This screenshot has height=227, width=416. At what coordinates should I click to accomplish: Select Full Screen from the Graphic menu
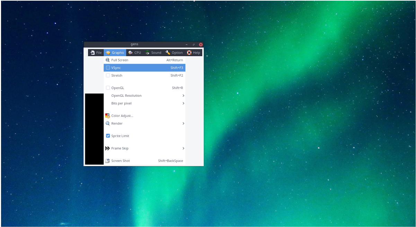point(120,60)
